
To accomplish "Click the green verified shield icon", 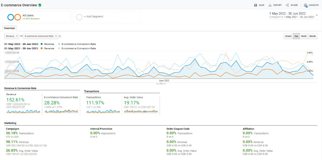I will tap(40, 5).
